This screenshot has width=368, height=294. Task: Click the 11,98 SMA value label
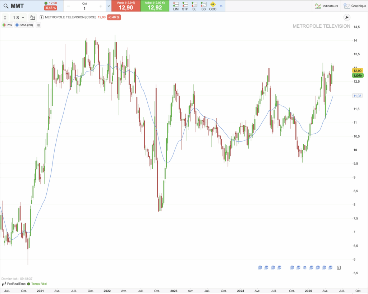(x=358, y=96)
